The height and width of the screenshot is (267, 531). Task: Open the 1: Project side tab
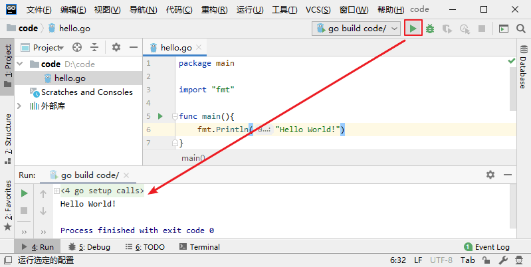click(7, 66)
